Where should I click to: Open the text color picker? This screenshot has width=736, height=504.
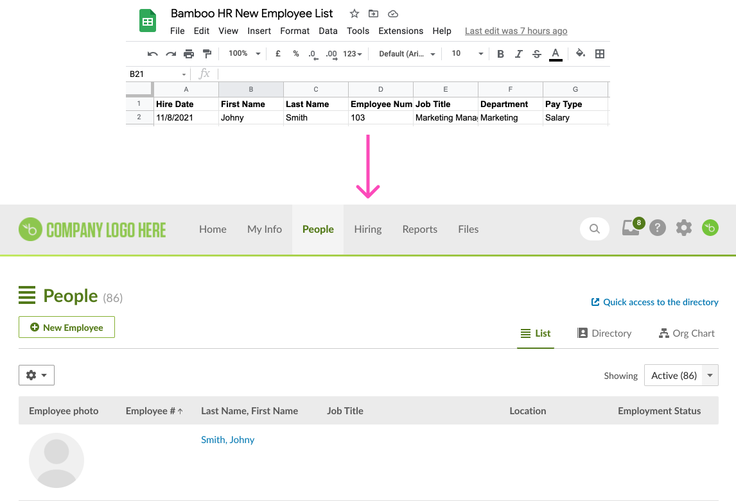(556, 54)
